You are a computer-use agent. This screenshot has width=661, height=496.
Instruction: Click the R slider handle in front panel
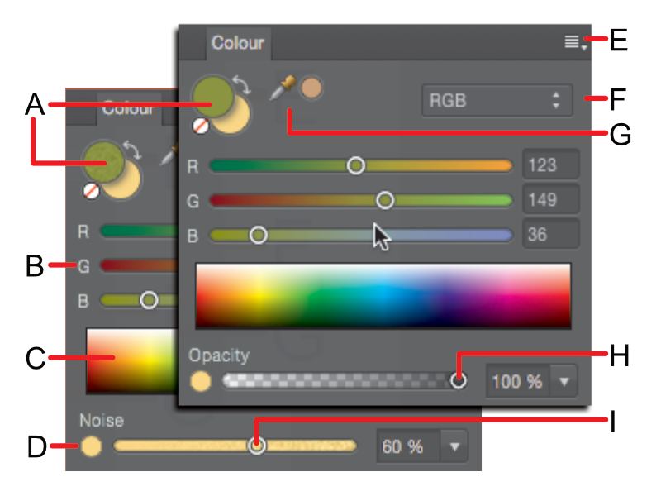356,165
